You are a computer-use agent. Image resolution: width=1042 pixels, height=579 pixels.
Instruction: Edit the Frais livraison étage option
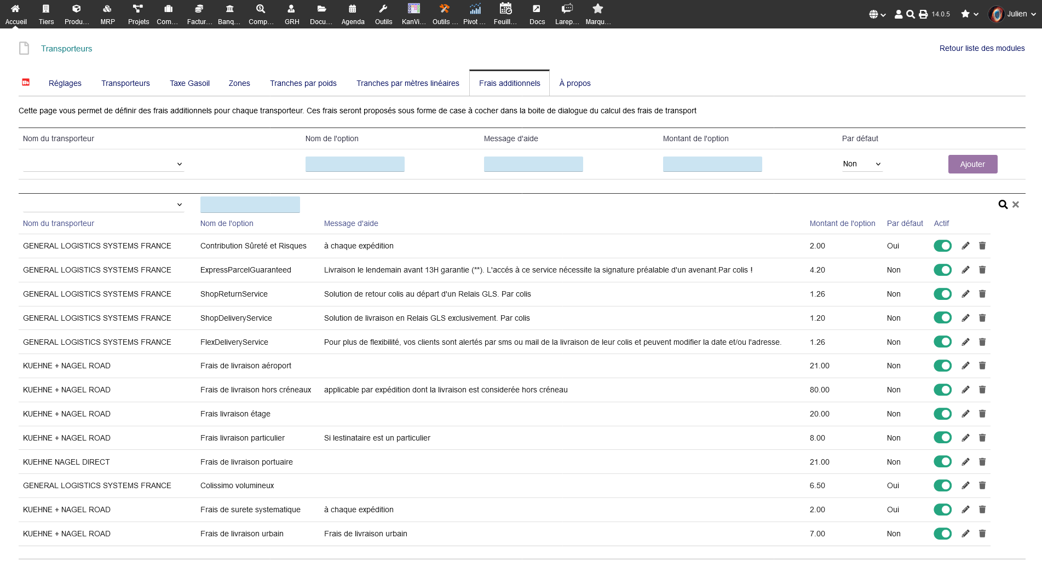[x=965, y=414]
